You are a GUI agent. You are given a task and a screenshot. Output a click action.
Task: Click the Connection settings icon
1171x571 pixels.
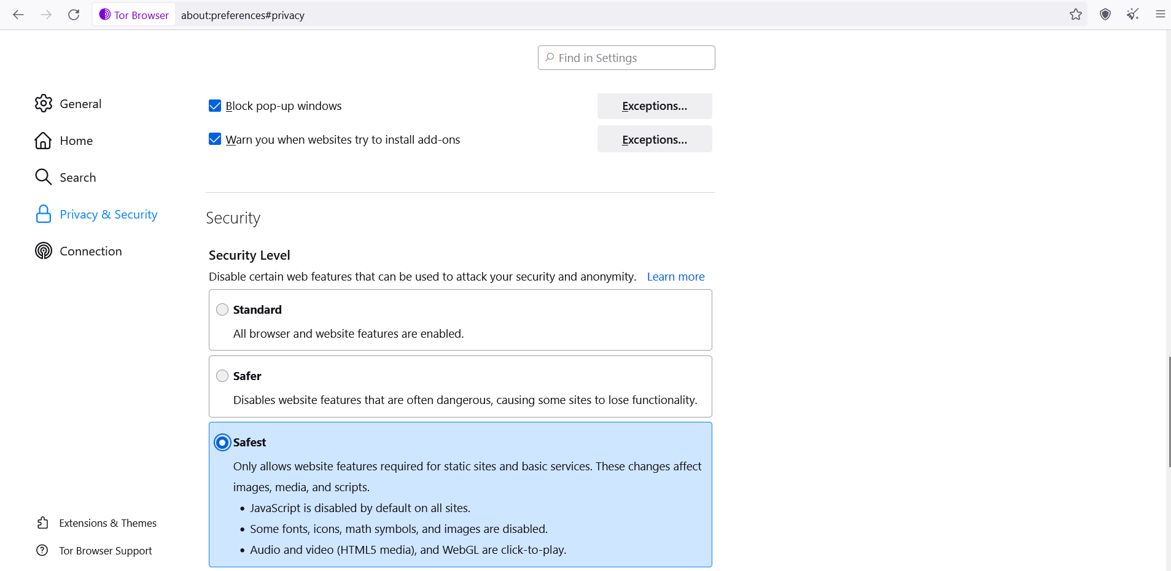coord(43,251)
